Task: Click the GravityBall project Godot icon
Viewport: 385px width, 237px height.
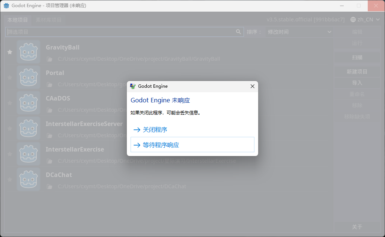Action: click(x=29, y=51)
